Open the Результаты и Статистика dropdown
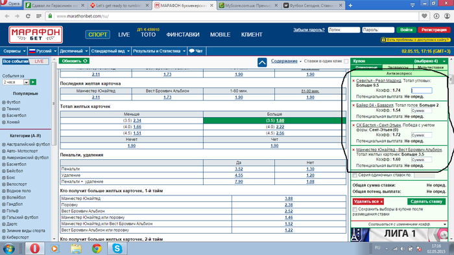This screenshot has width=454, height=255. 159,51
